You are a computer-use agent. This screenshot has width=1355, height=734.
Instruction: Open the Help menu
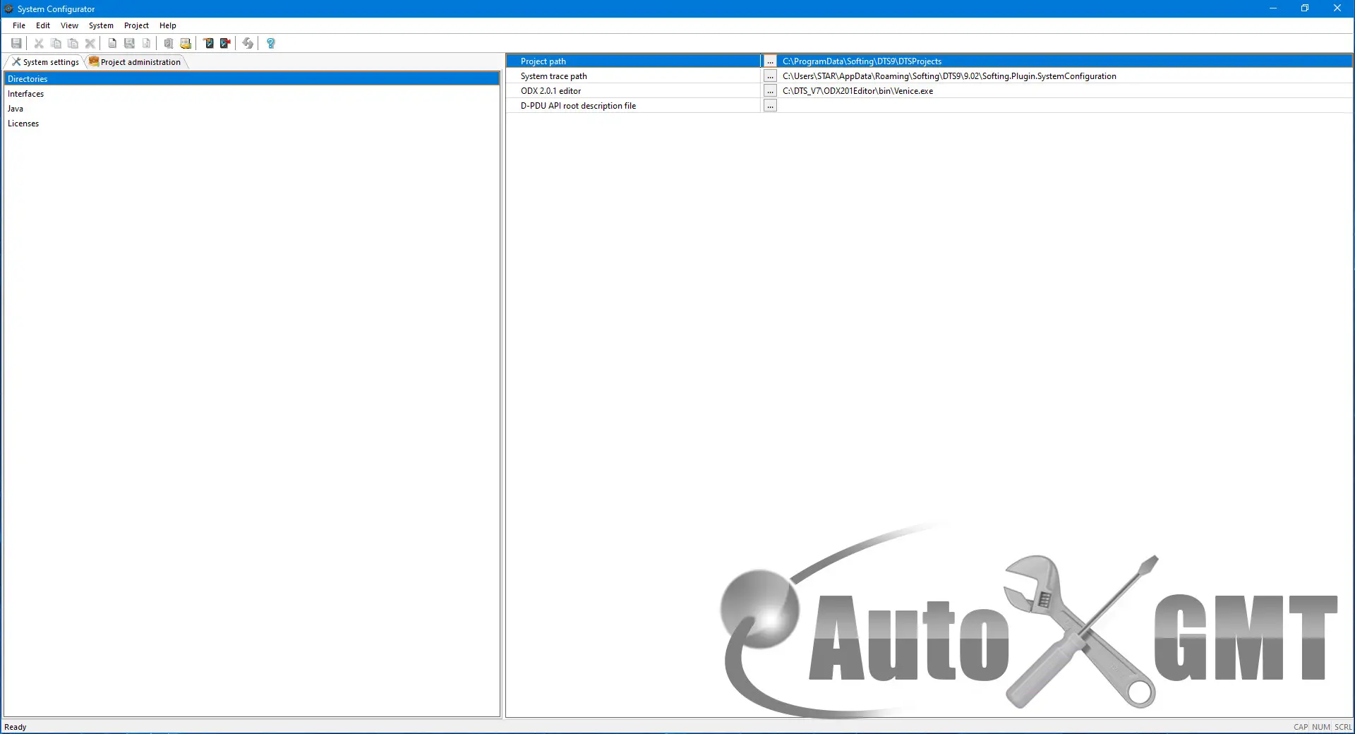pyautogui.click(x=168, y=25)
